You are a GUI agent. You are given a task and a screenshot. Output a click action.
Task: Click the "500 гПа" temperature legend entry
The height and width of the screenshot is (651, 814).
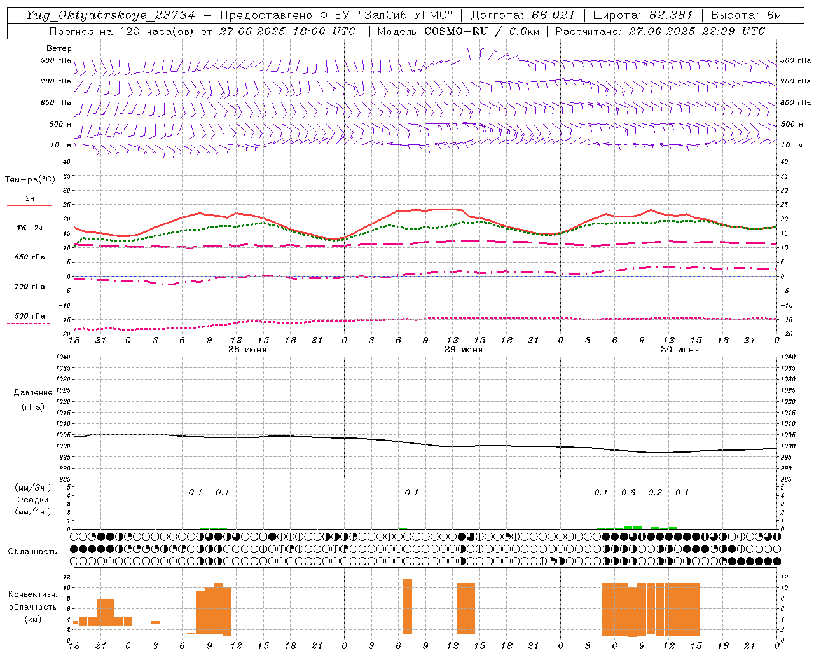[x=30, y=315]
